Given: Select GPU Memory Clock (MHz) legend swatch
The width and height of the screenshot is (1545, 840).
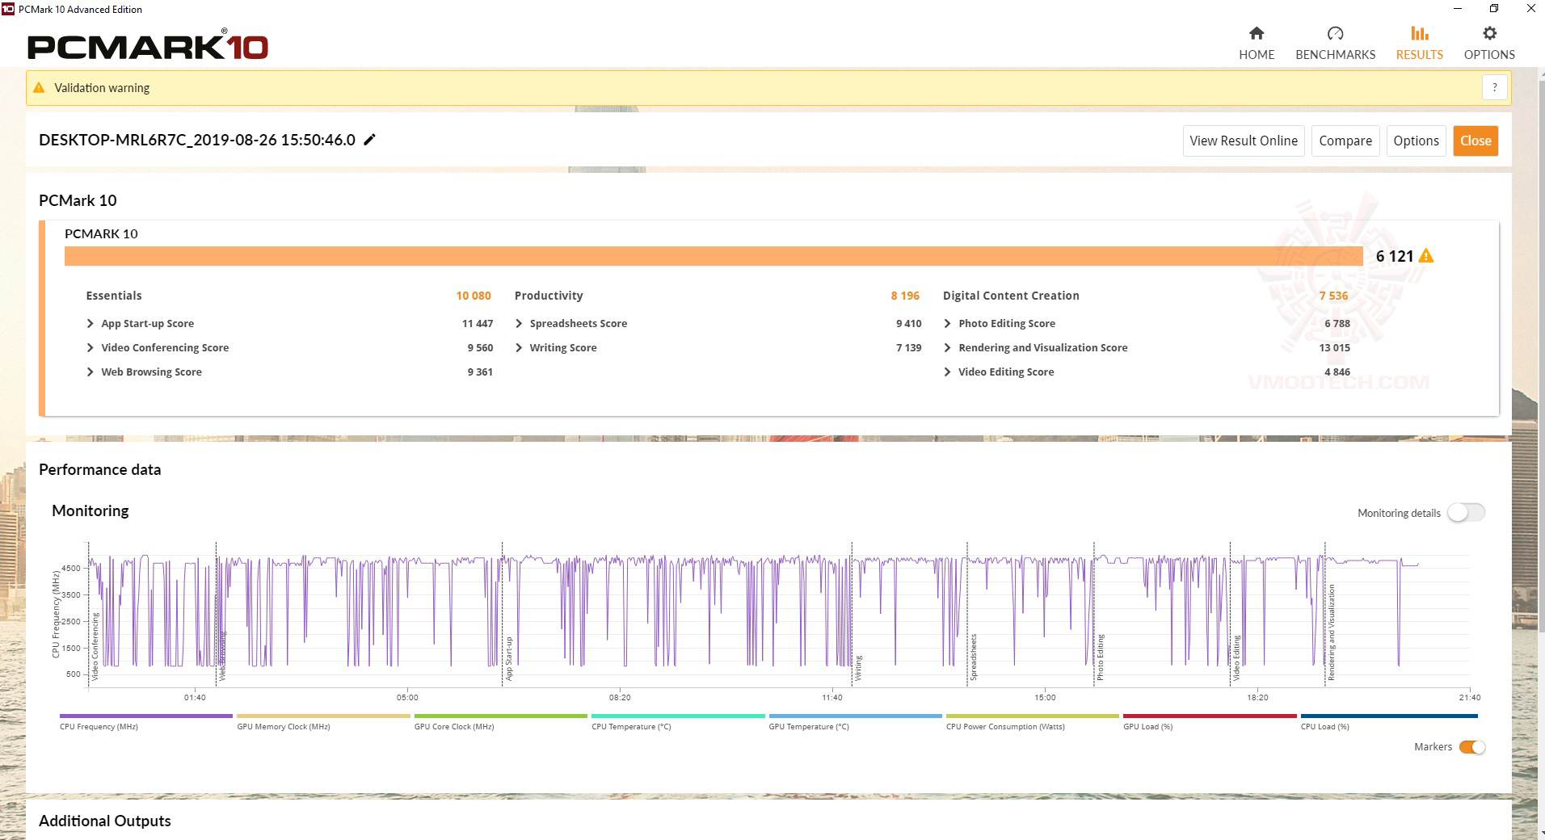Looking at the screenshot, I should pos(323,716).
